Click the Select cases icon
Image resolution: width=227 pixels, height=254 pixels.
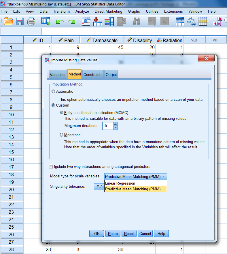203,21
